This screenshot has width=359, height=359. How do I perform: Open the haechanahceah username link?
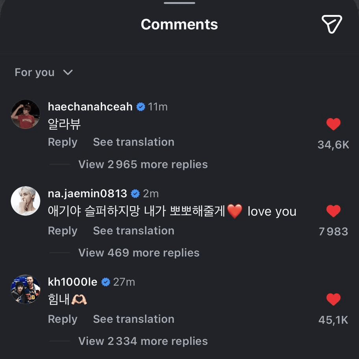tap(90, 107)
